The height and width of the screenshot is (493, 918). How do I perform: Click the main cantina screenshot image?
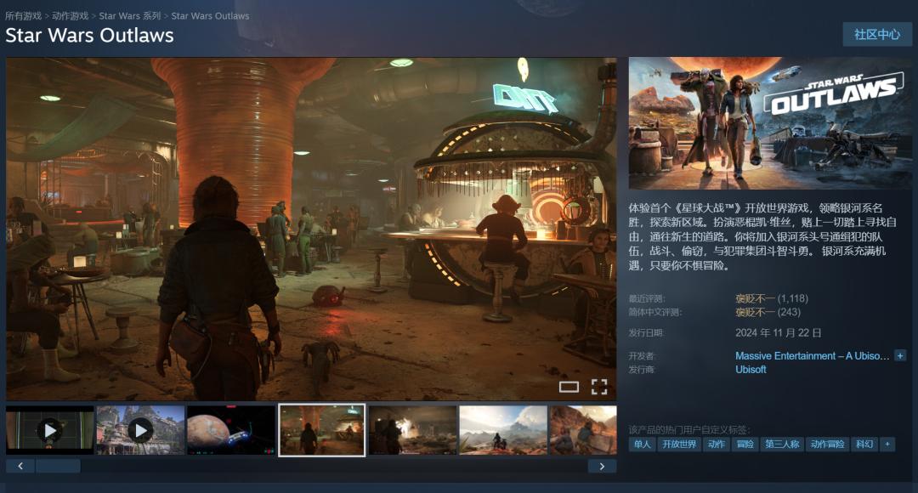[x=311, y=229]
